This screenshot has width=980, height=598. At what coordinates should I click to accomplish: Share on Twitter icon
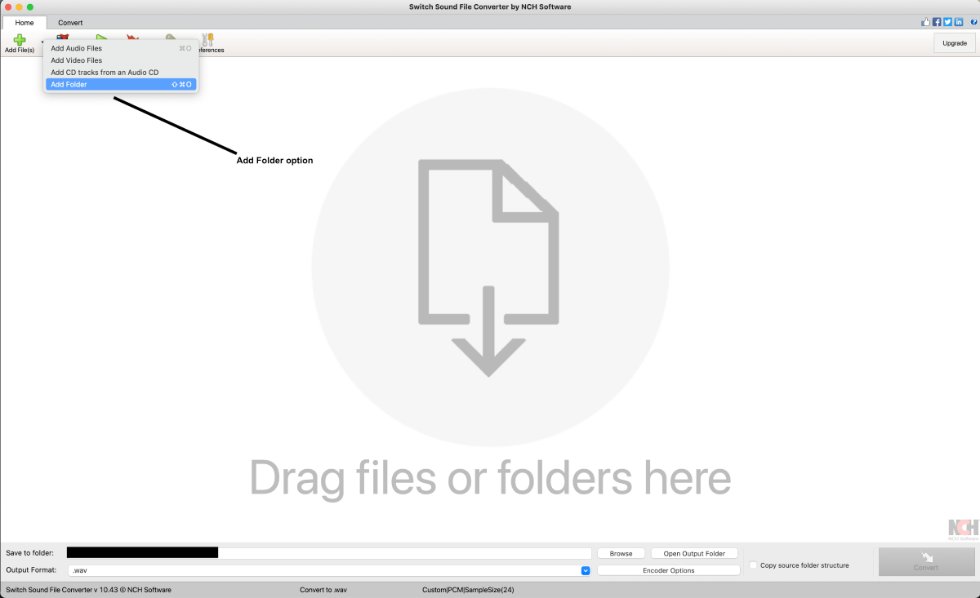[947, 22]
